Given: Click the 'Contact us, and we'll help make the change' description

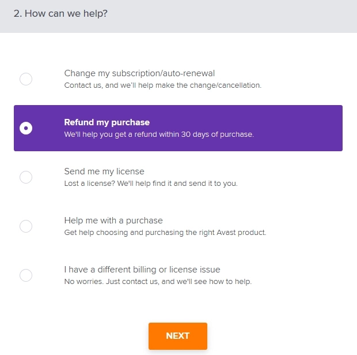Looking at the screenshot, I should point(162,85).
